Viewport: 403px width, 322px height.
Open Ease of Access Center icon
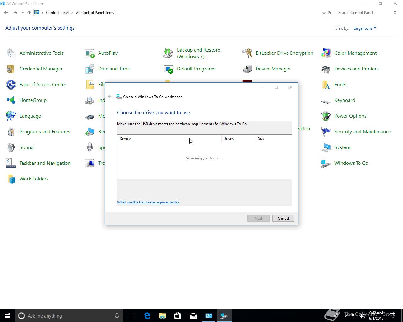pyautogui.click(x=11, y=85)
